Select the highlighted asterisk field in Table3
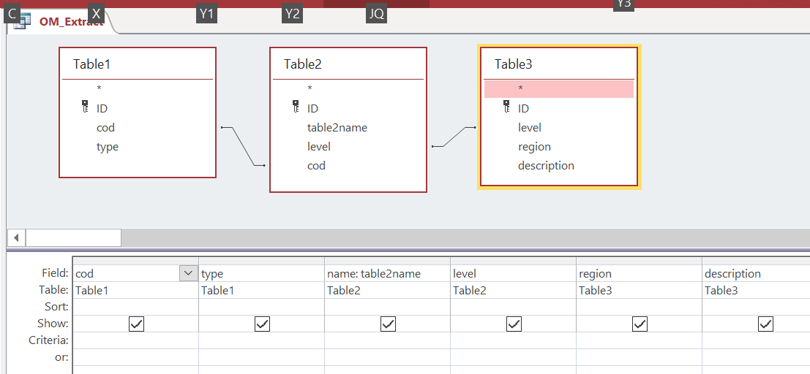The width and height of the screenshot is (810, 374). click(559, 88)
